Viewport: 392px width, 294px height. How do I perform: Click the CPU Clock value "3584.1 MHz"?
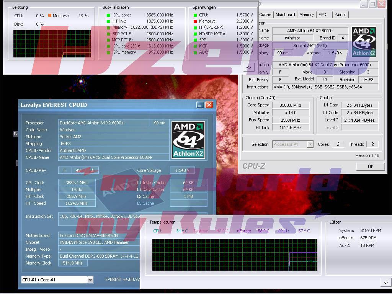(x=77, y=183)
